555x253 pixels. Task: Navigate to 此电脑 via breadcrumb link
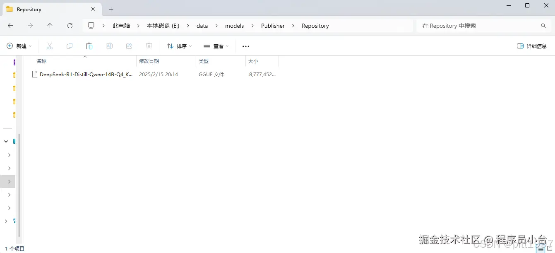121,25
